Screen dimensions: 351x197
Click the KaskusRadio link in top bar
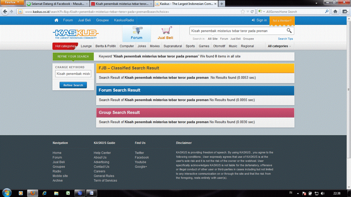click(124, 20)
